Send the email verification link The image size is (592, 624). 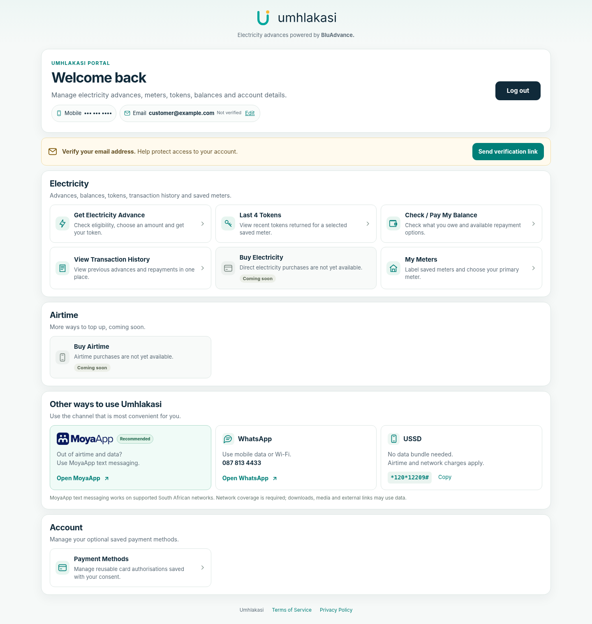(x=508, y=152)
